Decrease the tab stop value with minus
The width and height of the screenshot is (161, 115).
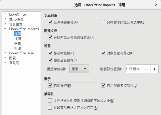point(145,69)
